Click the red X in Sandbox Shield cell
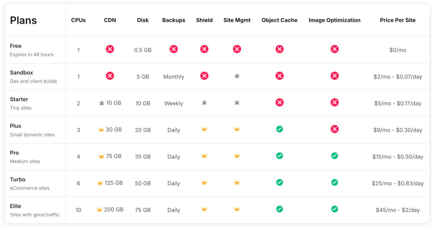 coord(204,76)
